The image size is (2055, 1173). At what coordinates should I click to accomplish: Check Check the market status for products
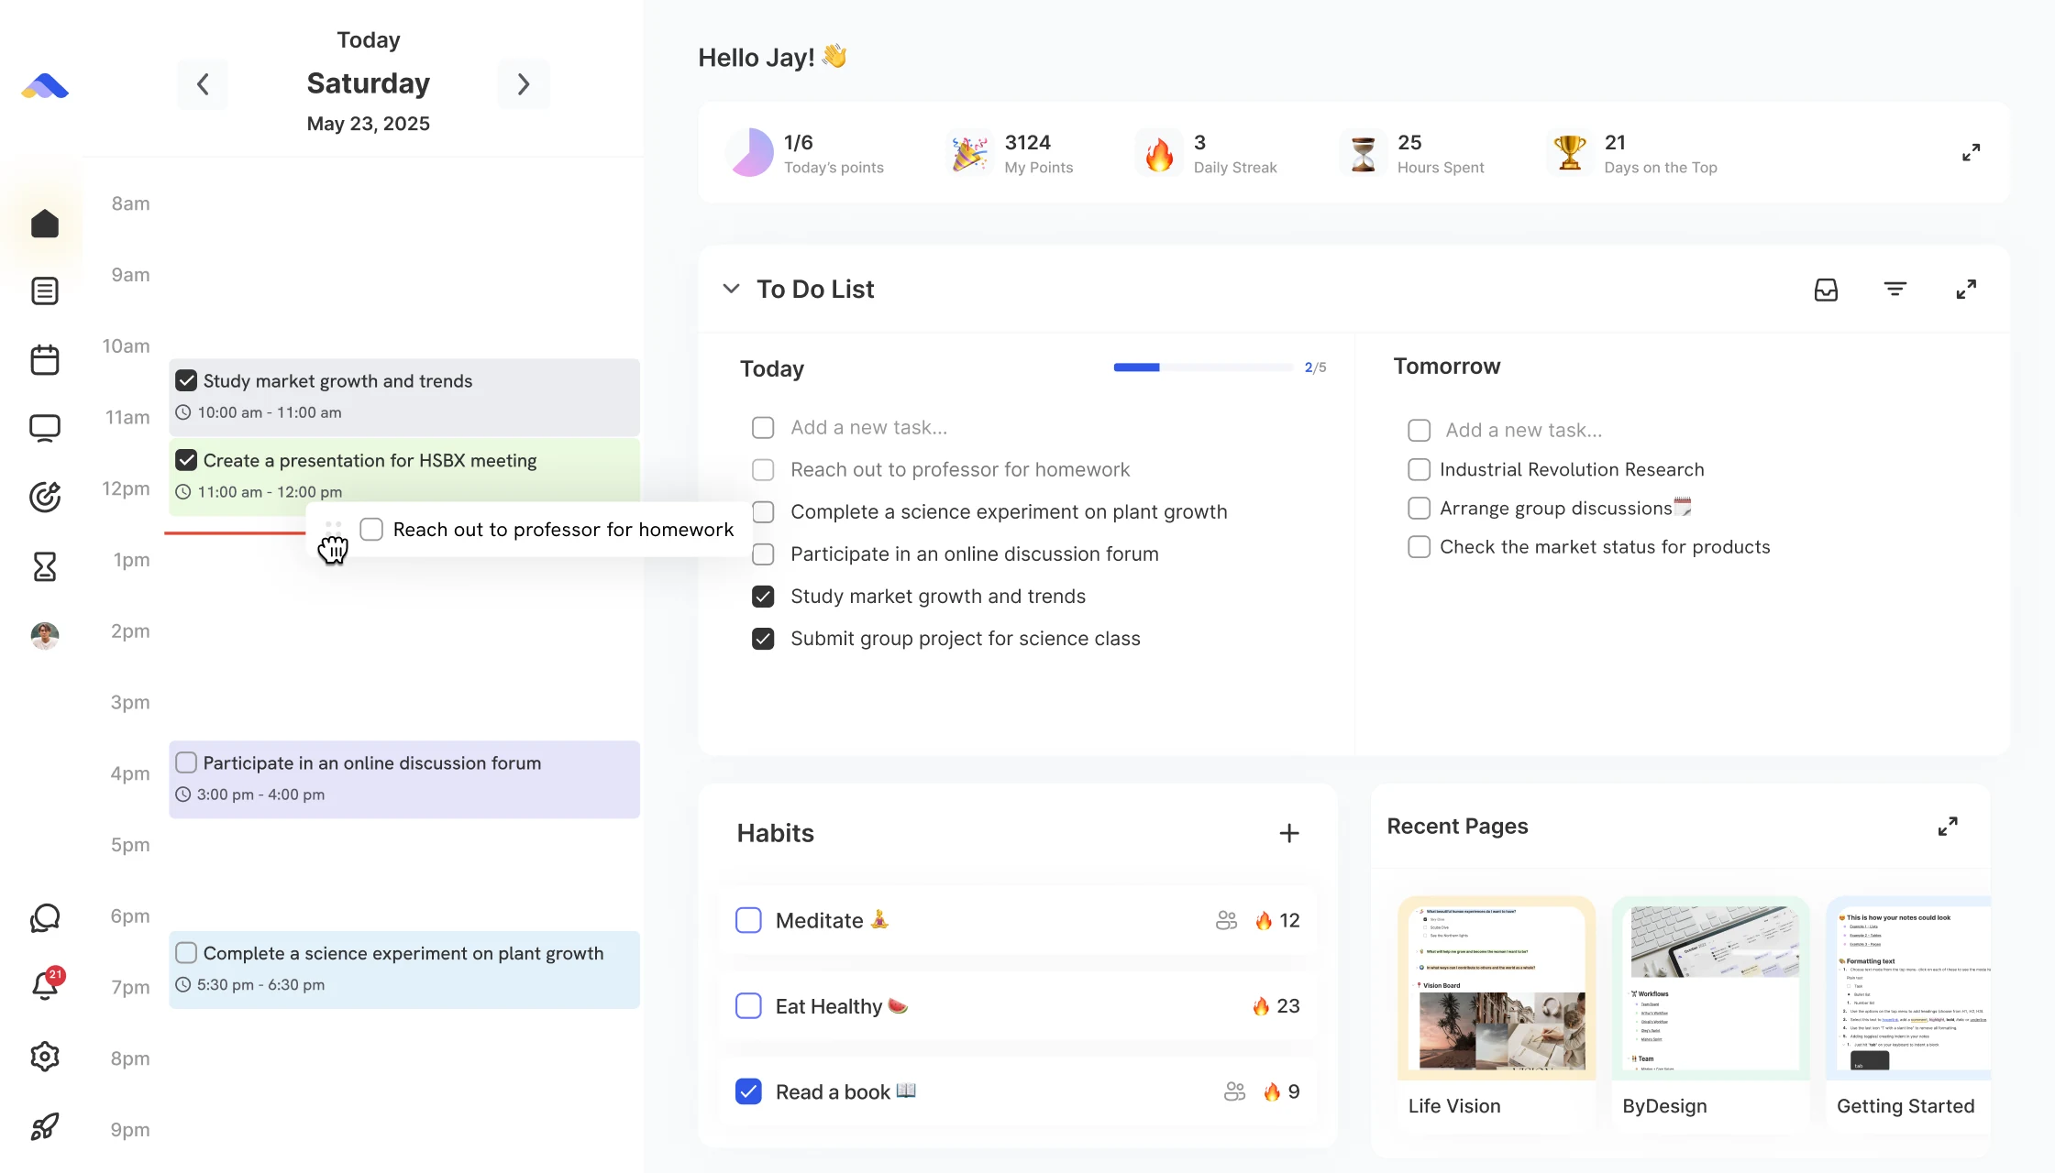click(x=1419, y=547)
